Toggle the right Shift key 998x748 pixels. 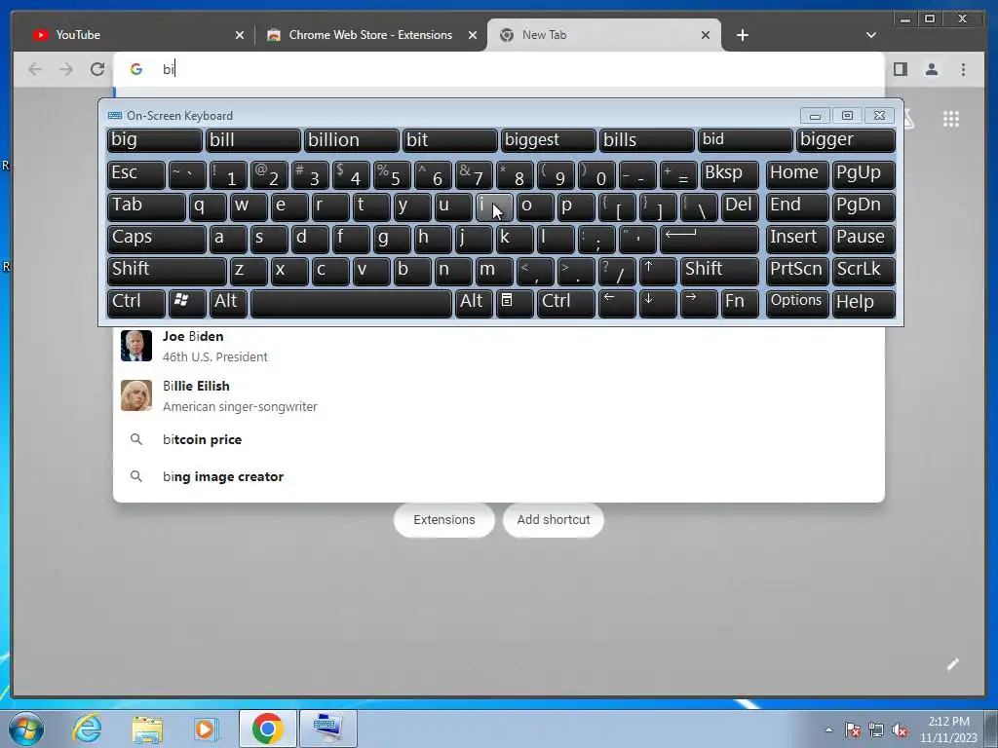(x=719, y=271)
